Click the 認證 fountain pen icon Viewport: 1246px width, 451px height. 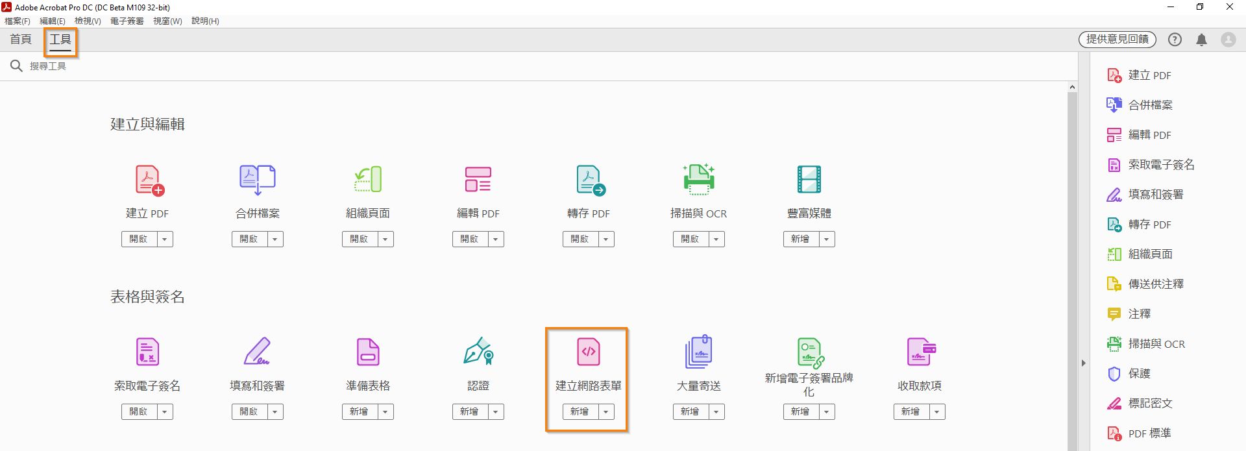pos(479,350)
